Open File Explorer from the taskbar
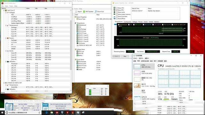The image size is (205, 115). click(x=52, y=112)
